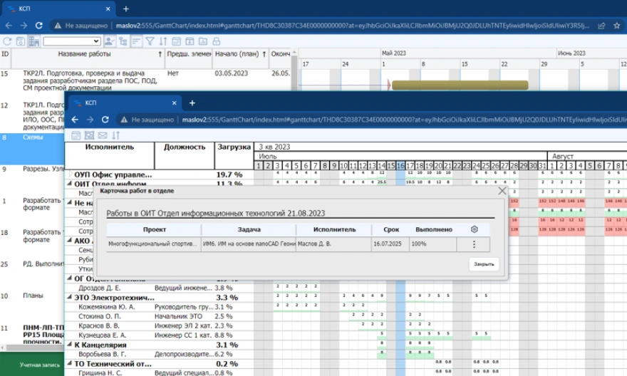
Task: Collapse the К Канцелярия department group
Action: tap(70, 345)
